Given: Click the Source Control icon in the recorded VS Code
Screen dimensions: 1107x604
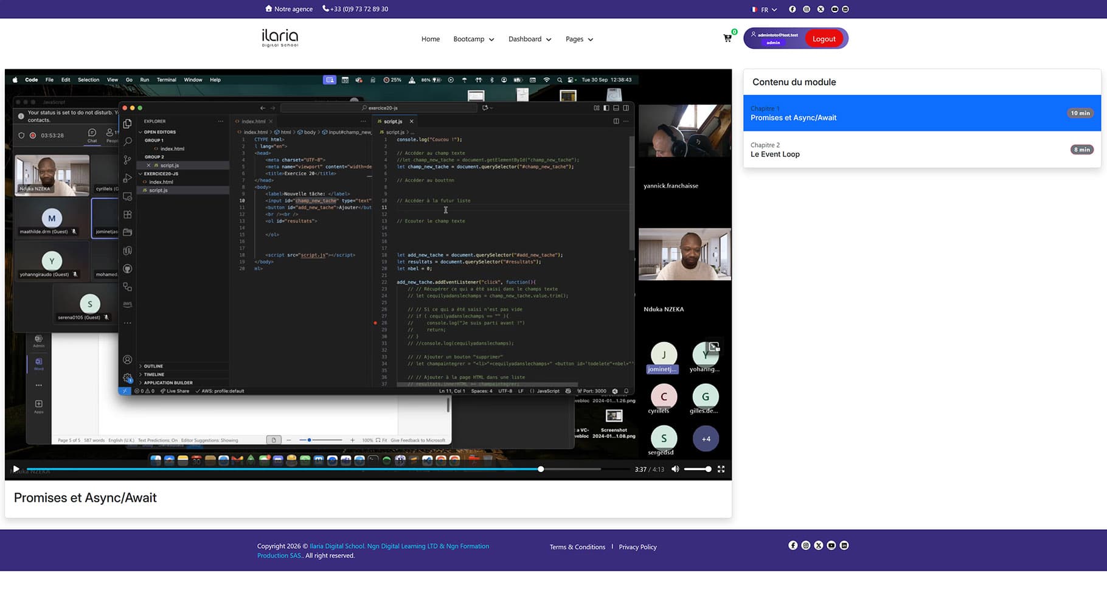Looking at the screenshot, I should click(128, 160).
